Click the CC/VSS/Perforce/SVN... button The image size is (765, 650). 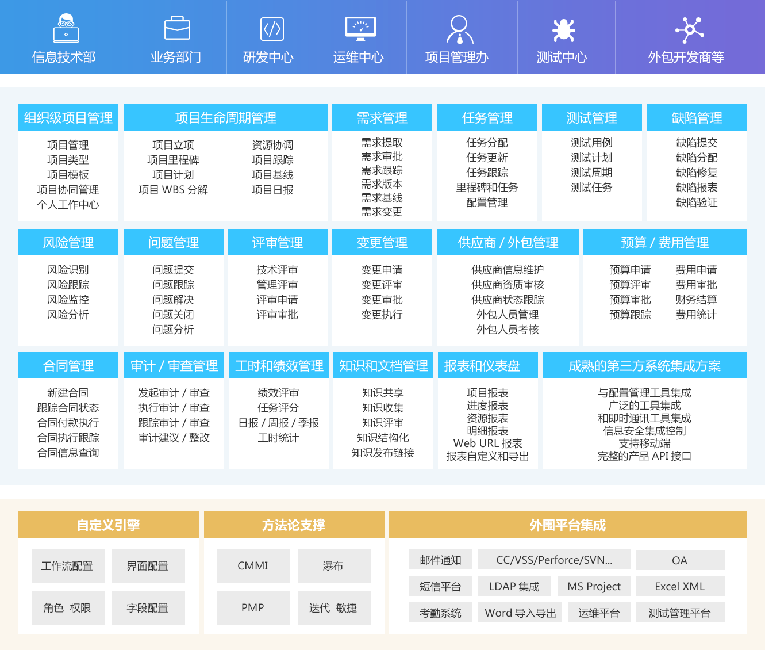click(x=554, y=560)
